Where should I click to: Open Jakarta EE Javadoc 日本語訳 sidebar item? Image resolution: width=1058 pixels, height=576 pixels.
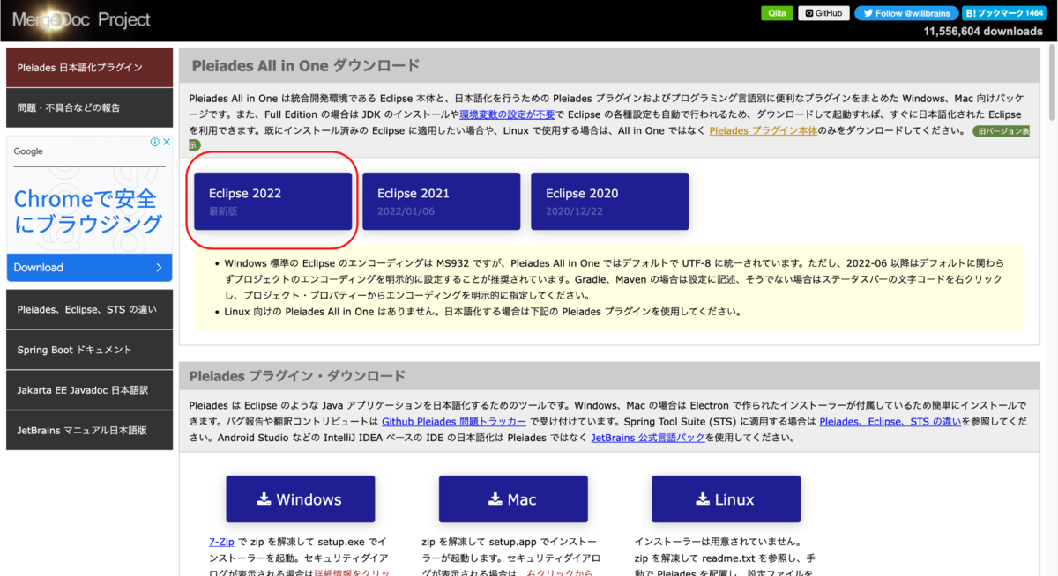click(x=89, y=389)
